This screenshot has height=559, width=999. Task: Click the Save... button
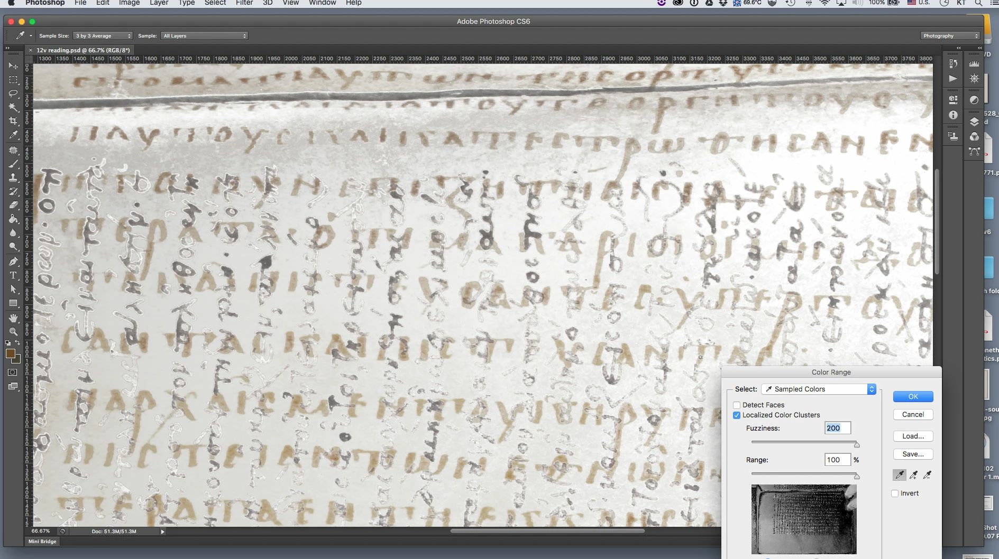click(913, 454)
